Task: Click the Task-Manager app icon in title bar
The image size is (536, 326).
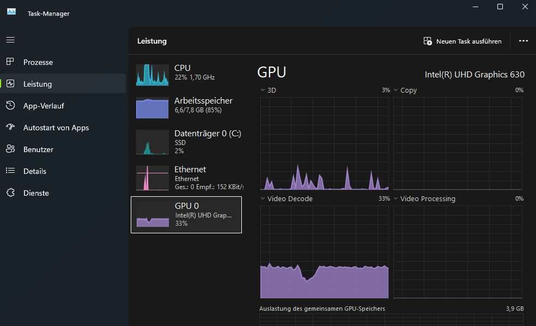Action: tap(11, 11)
